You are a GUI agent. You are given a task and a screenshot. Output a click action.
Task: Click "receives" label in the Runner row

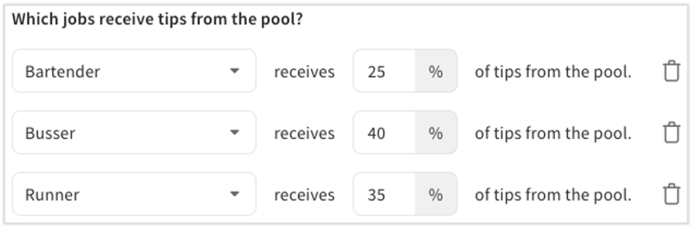(x=304, y=194)
